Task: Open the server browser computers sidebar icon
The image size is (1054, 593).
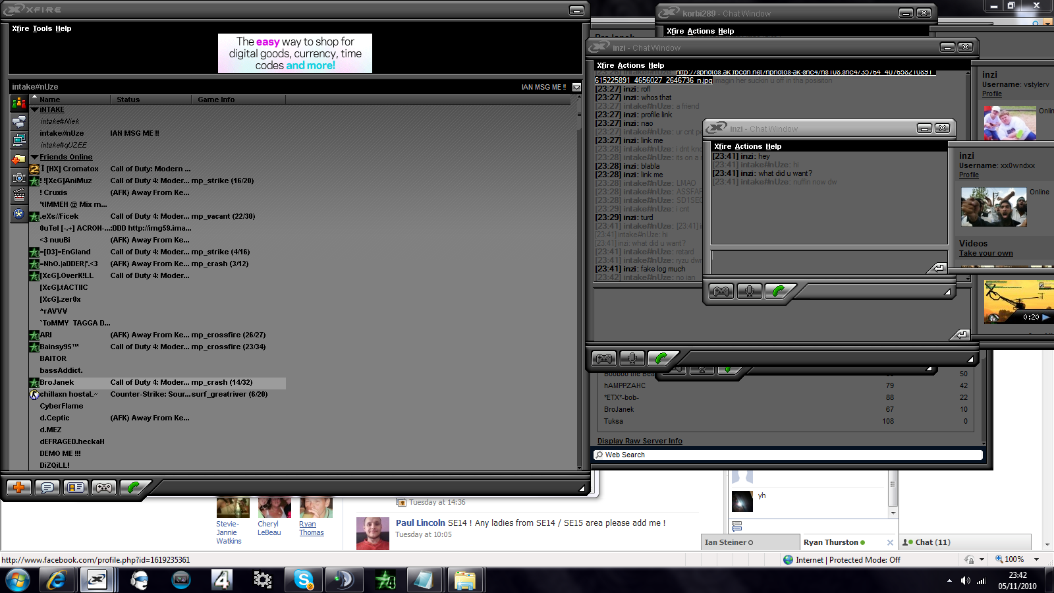Action: tap(19, 140)
